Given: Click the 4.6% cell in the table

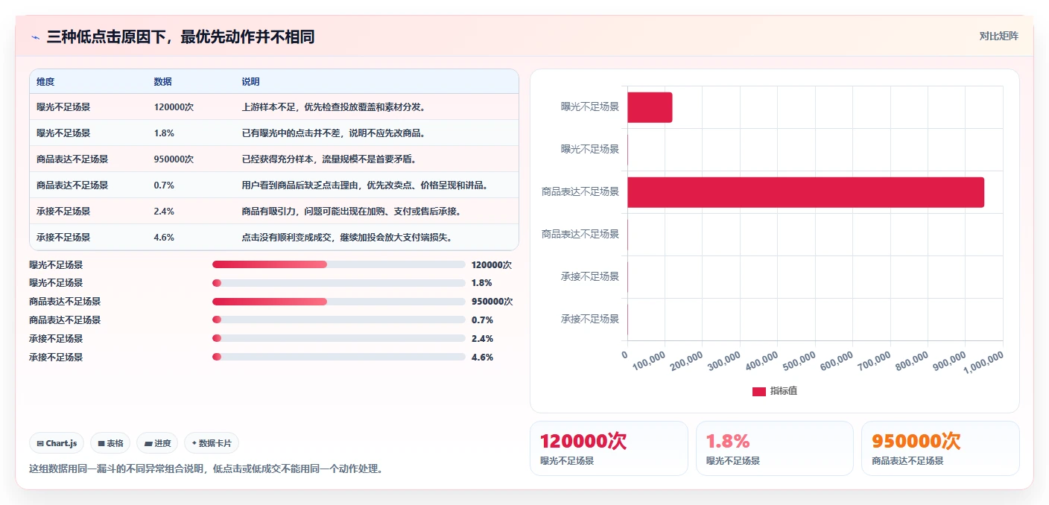Looking at the screenshot, I should click(x=164, y=238).
